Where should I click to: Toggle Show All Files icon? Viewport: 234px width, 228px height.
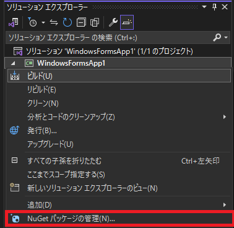pos(95,22)
